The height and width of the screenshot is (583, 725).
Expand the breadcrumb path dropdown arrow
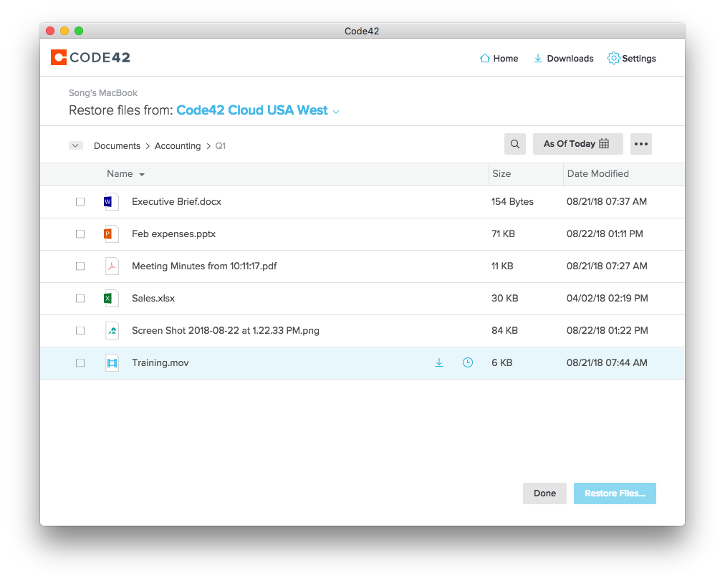(x=76, y=145)
